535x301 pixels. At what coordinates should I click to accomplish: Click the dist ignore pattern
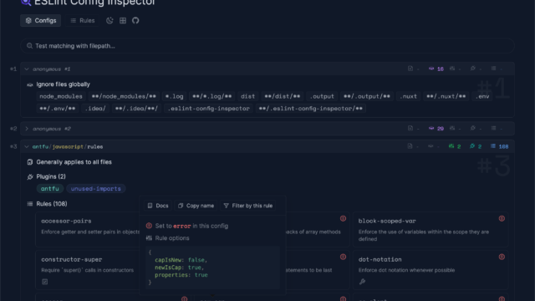247,96
